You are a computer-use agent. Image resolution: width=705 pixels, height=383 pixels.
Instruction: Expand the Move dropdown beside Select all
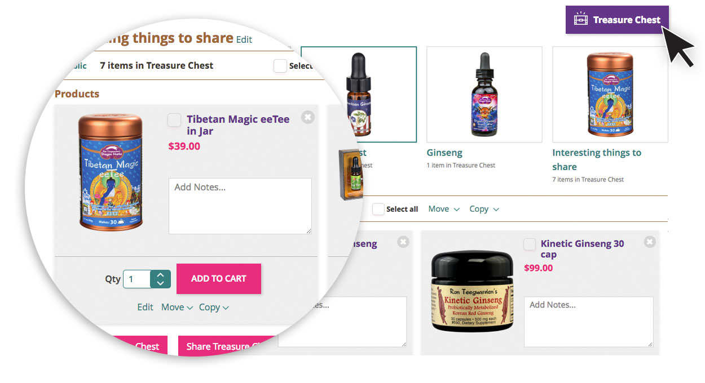pos(443,209)
